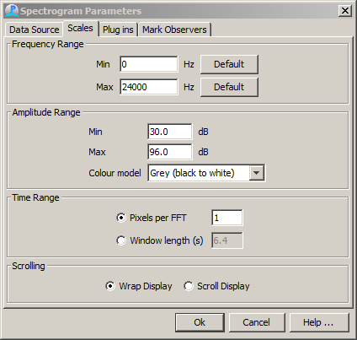The height and width of the screenshot is (340, 357).
Task: Click the frequency Max field showing 24000
Action: [x=149, y=87]
